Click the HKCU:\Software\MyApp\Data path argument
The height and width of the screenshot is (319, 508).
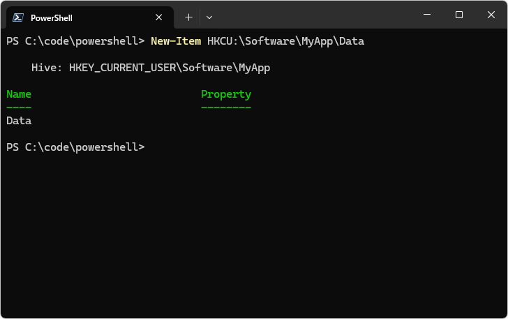286,41
